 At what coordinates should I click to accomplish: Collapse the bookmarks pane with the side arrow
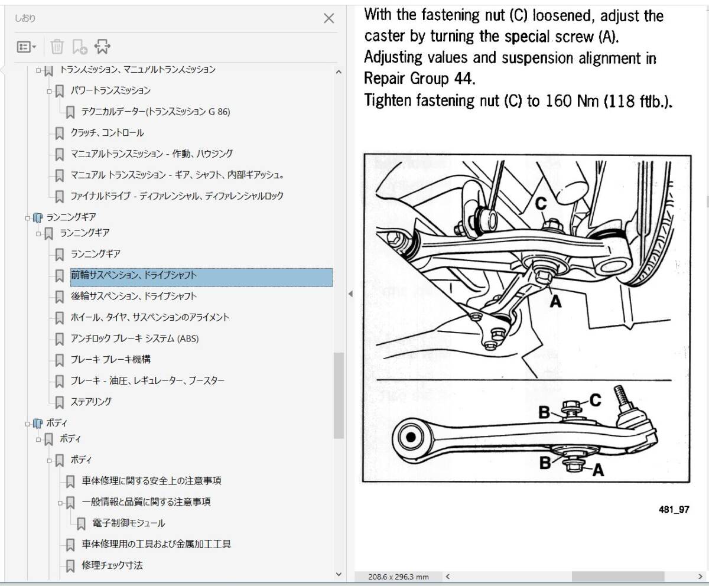click(x=350, y=293)
